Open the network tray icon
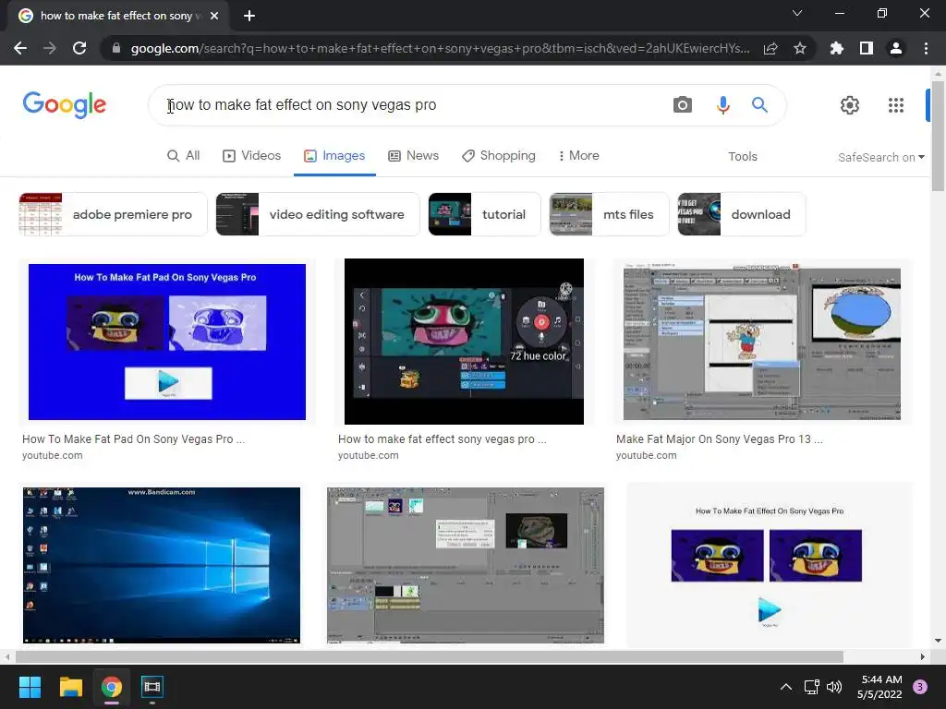This screenshot has height=709, width=946. point(811,687)
